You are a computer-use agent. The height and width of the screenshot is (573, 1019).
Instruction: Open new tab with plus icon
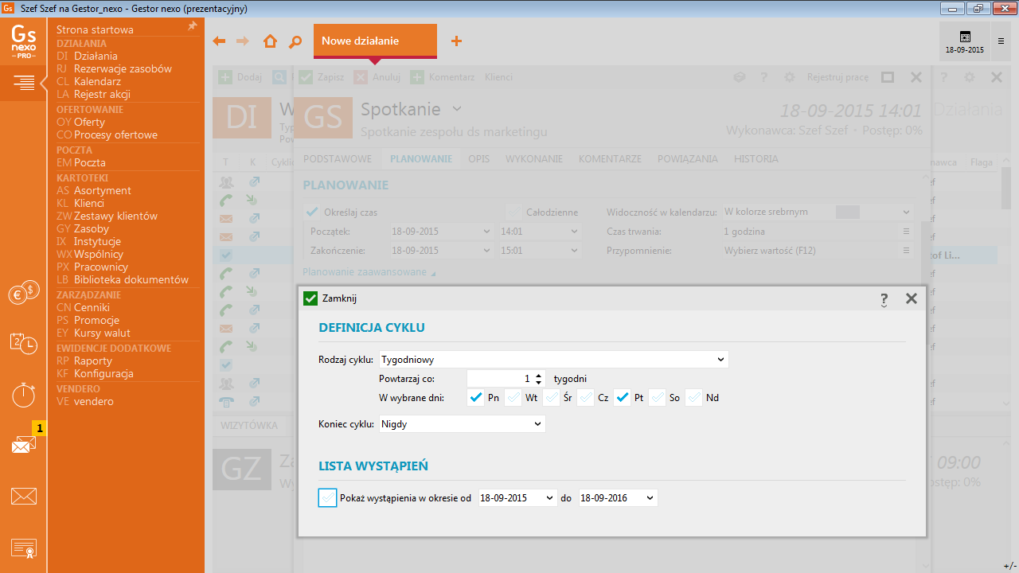click(x=456, y=41)
